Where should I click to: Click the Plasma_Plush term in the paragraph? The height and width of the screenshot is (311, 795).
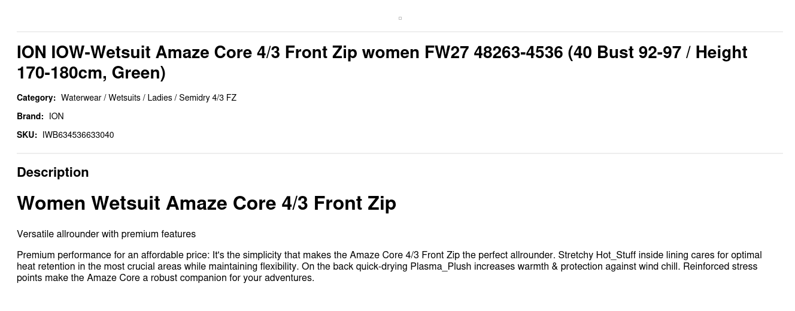pyautogui.click(x=441, y=267)
